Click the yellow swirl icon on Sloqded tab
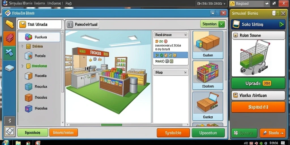 pos(233,3)
